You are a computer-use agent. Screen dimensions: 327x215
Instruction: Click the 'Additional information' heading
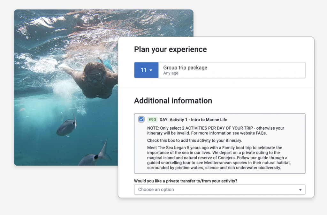click(173, 101)
